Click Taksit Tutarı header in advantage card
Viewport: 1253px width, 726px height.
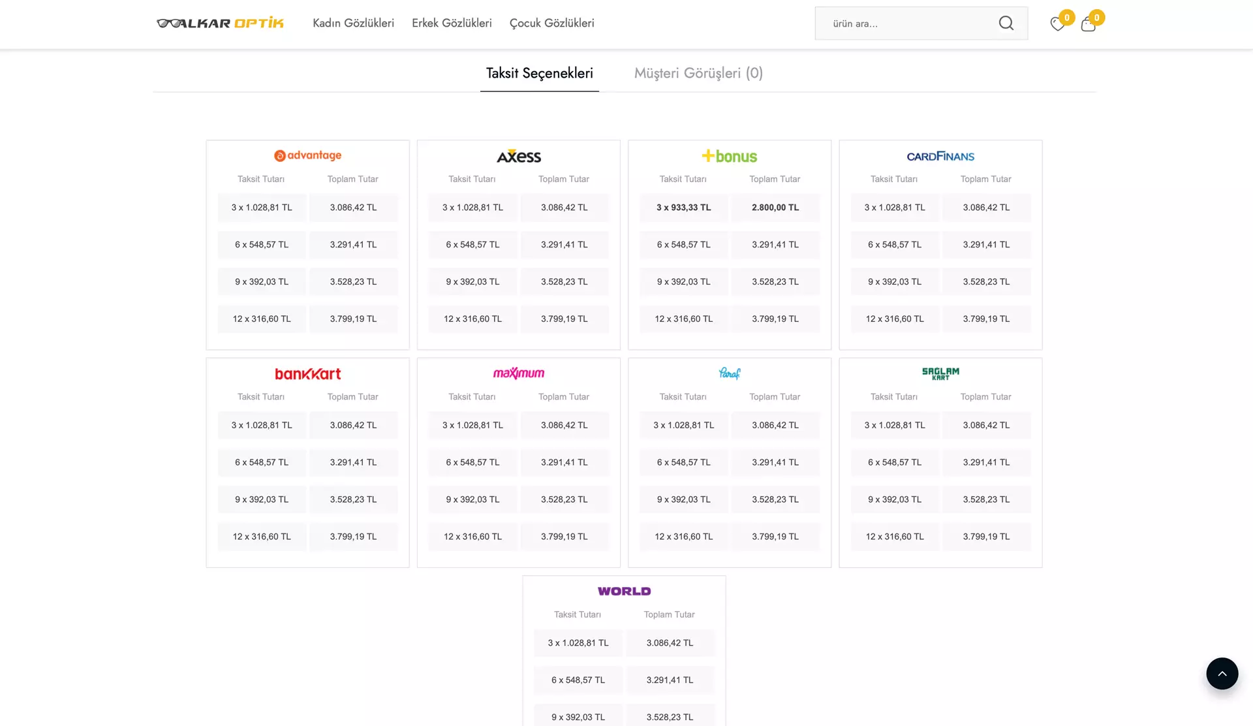pyautogui.click(x=261, y=179)
